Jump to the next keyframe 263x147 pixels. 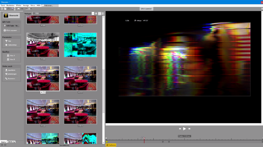pos(189,129)
